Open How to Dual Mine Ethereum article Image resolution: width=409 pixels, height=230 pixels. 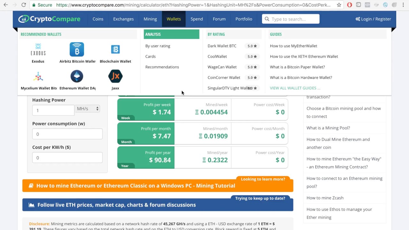pos(338,143)
